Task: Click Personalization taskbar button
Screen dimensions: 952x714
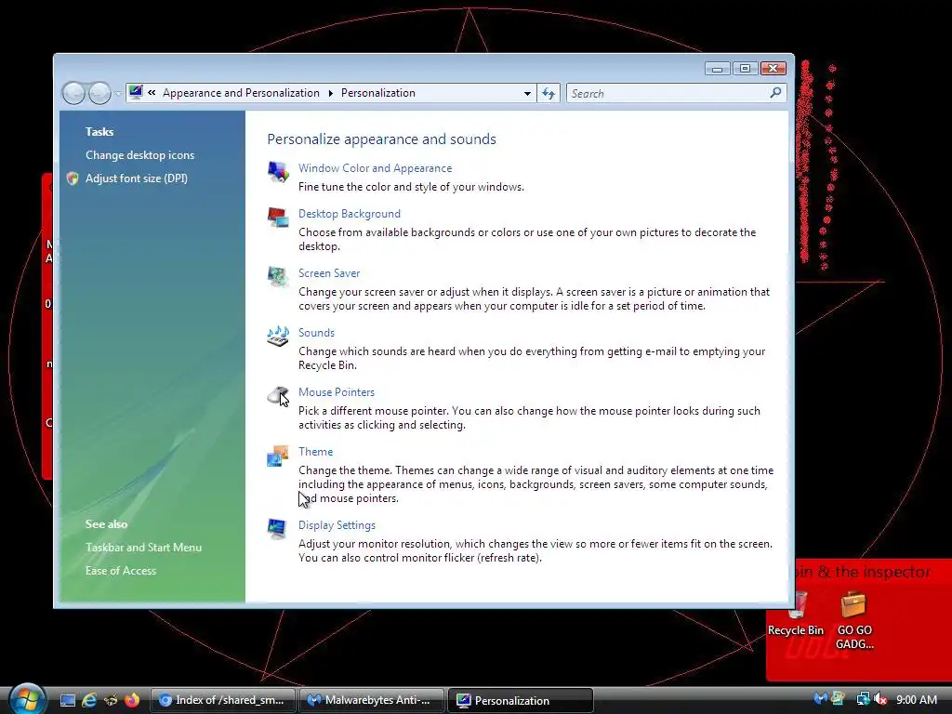Action: pos(520,701)
